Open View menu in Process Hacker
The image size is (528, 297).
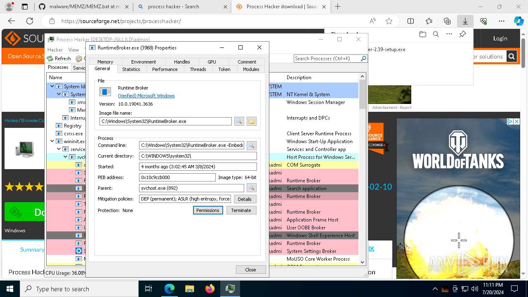(73, 49)
